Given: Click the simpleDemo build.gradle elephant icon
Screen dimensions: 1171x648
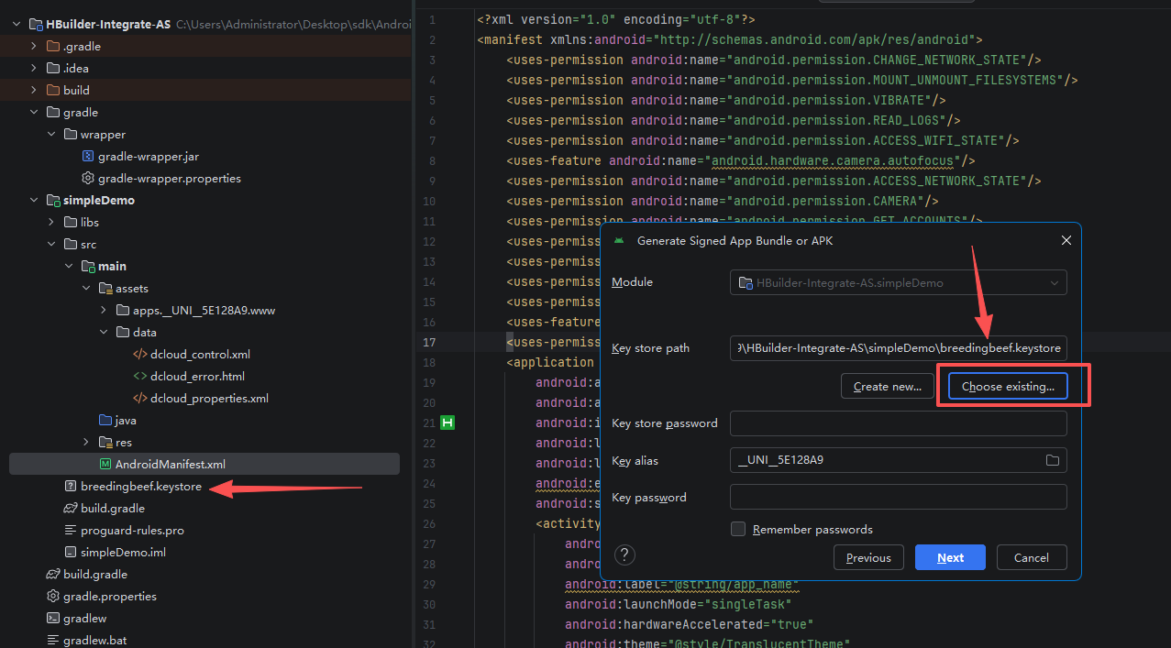Looking at the screenshot, I should pyautogui.click(x=71, y=508).
